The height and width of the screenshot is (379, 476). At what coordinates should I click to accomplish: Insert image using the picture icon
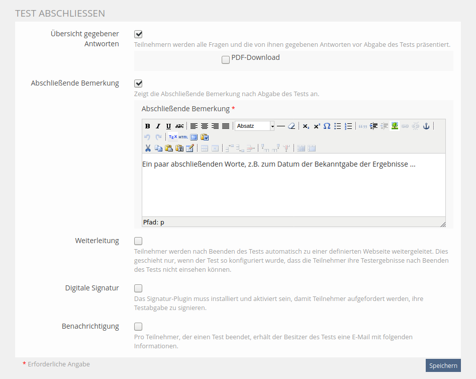click(x=395, y=126)
